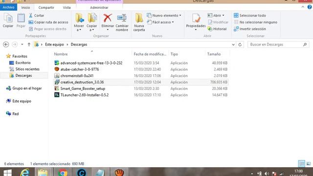This screenshot has width=313, height=176.
Task: Click the Copiar clipboard icon
Action: (x=8, y=19)
